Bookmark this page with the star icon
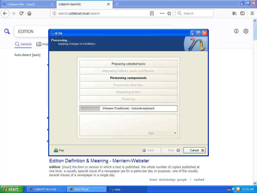257x193 pixels. click(169, 13)
